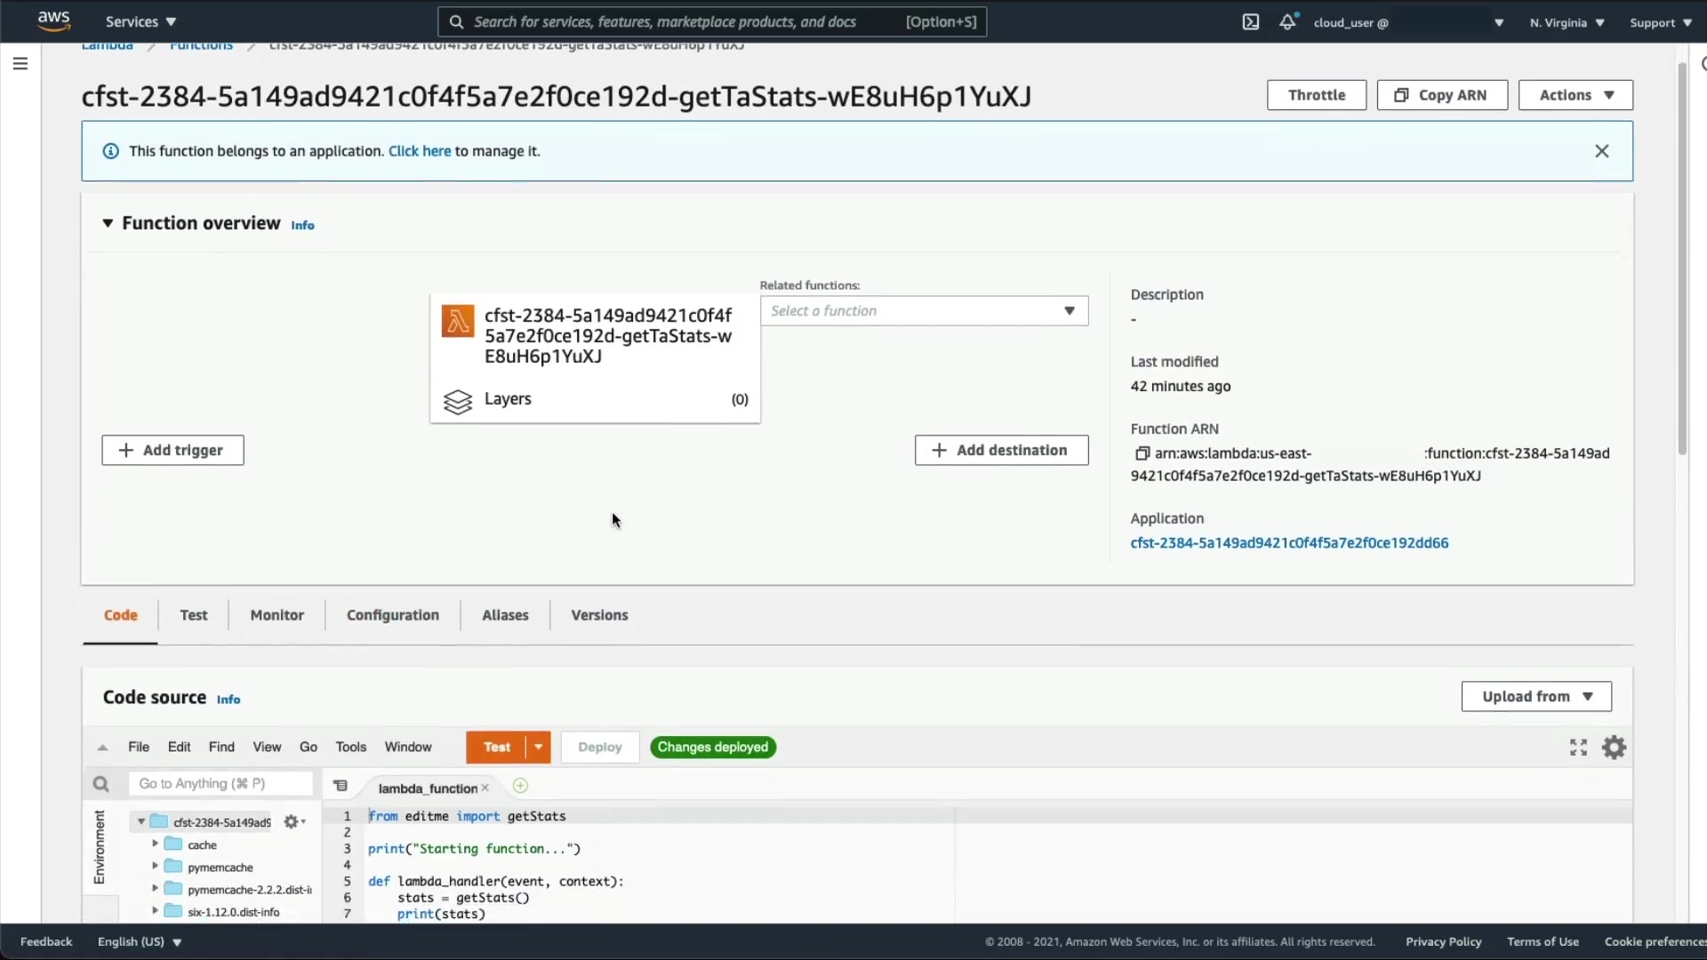Collapse the Function overview section
Viewport: 1707px width, 960px height.
[108, 223]
